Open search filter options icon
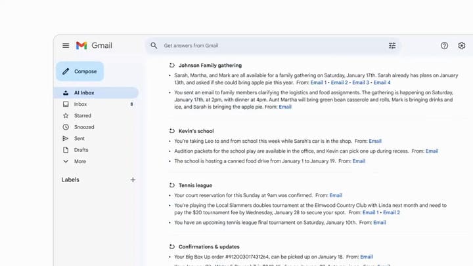The width and height of the screenshot is (473, 266). pyautogui.click(x=392, y=46)
